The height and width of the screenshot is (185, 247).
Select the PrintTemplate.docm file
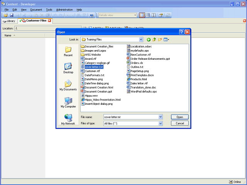click(140, 75)
